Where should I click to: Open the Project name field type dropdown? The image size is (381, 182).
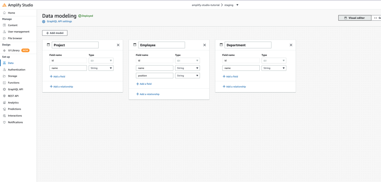101,68
